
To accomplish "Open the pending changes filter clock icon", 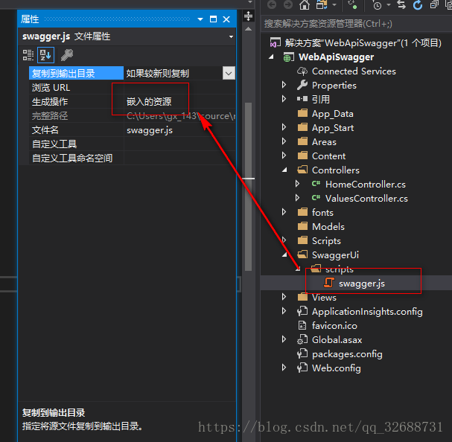I will [377, 5].
